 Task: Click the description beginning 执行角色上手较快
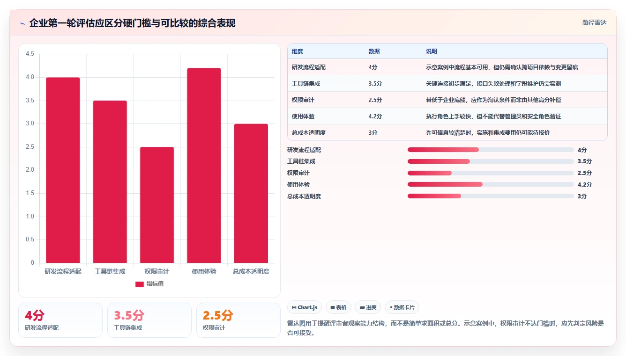[493, 116]
